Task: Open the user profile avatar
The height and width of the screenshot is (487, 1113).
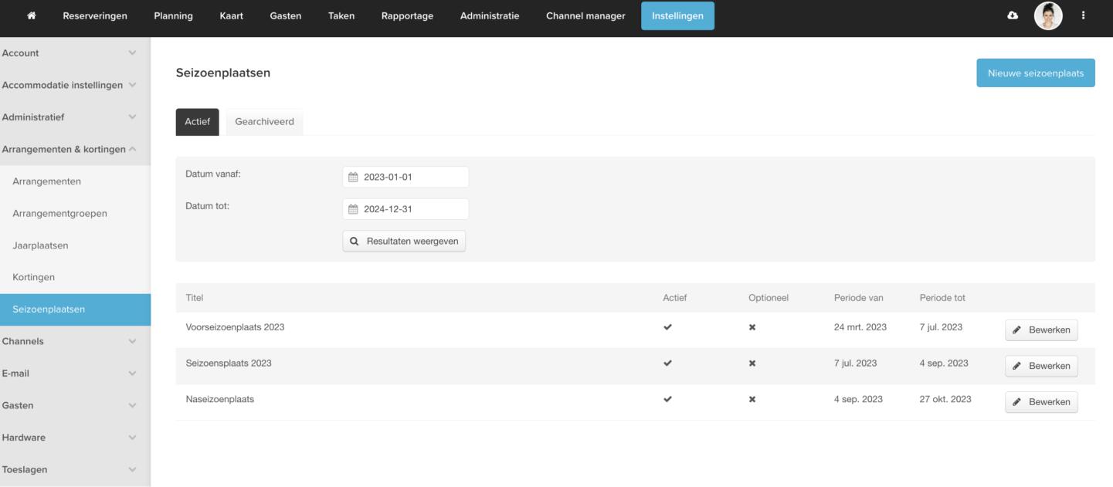Action: 1048,16
